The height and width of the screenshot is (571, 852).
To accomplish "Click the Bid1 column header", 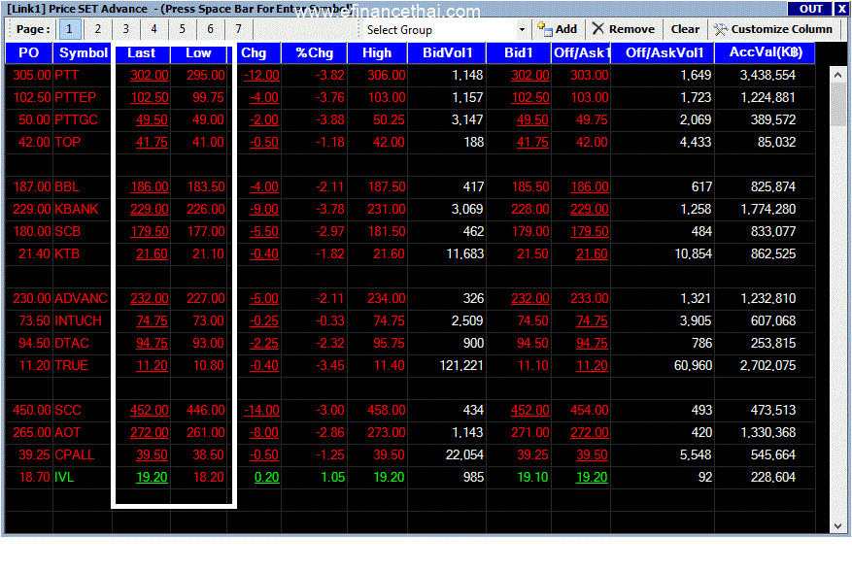I will [519, 52].
